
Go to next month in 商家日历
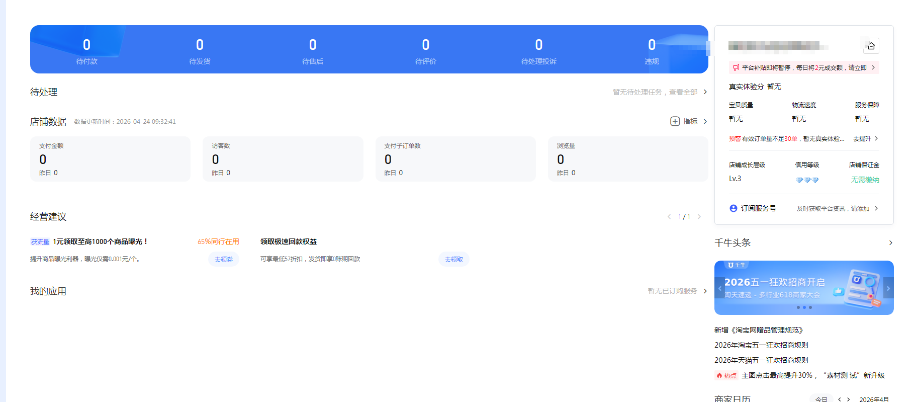(x=849, y=399)
